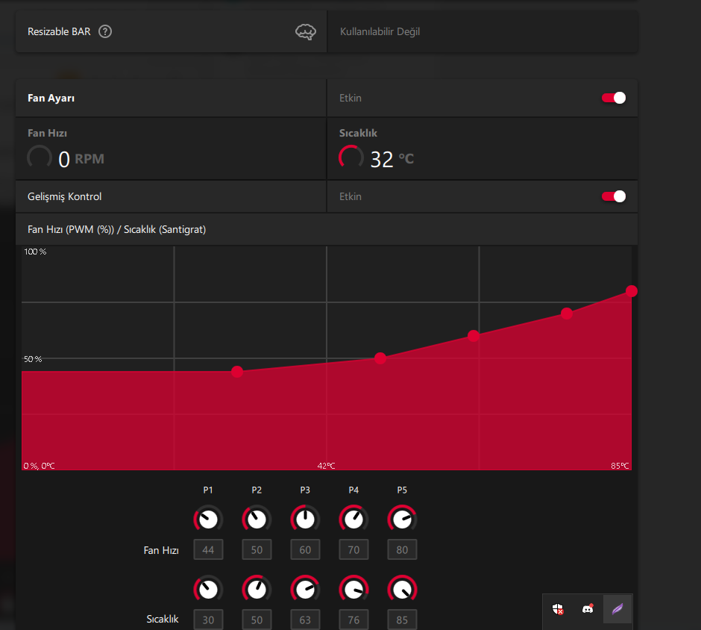This screenshot has height=630, width=701.
Task: Click the P4 Sıcaklık dial knob
Action: pyautogui.click(x=353, y=589)
